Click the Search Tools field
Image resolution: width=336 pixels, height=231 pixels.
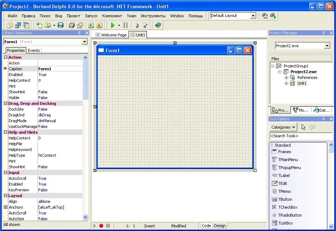tap(301, 136)
